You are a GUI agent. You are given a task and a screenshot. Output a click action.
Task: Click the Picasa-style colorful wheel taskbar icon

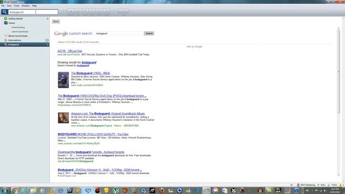216,190
